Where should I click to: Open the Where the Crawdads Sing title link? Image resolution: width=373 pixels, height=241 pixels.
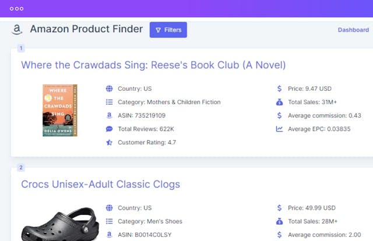click(x=153, y=65)
